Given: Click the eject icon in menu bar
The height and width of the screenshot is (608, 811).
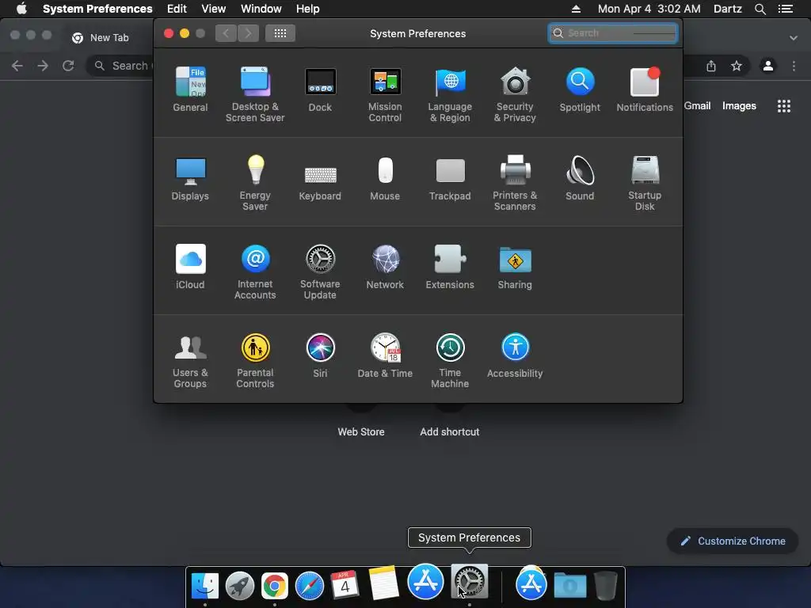Looking at the screenshot, I should pos(576,9).
